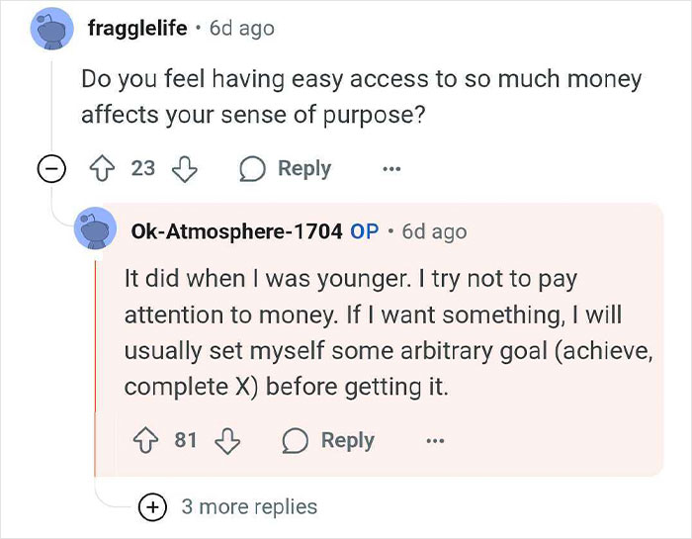This screenshot has height=539, width=692.
Task: Downvote Ok-Atmosphere-1704's reply
Action: tap(227, 441)
